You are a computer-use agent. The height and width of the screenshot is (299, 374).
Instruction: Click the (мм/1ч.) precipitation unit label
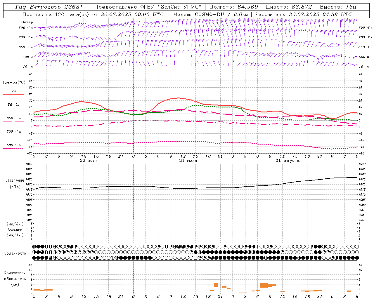coord(15,235)
